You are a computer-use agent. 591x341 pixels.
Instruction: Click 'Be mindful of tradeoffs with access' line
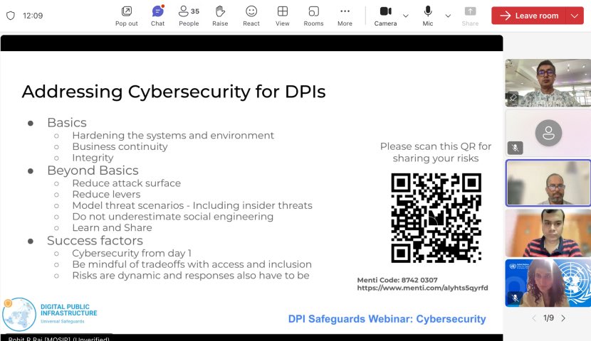(x=192, y=264)
